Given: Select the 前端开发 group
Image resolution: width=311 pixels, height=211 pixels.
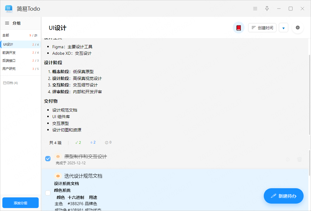Looking at the screenshot, I should click(9, 53).
